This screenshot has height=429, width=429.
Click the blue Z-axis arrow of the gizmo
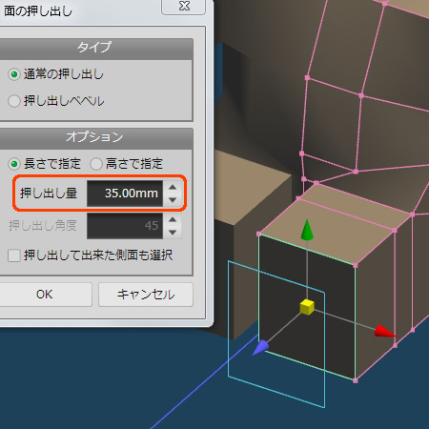click(x=260, y=347)
